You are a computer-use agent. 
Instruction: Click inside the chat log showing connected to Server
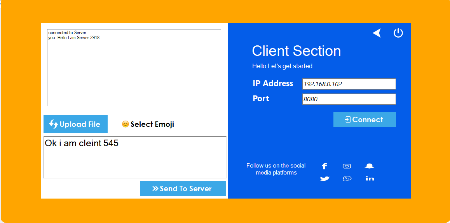click(x=134, y=67)
